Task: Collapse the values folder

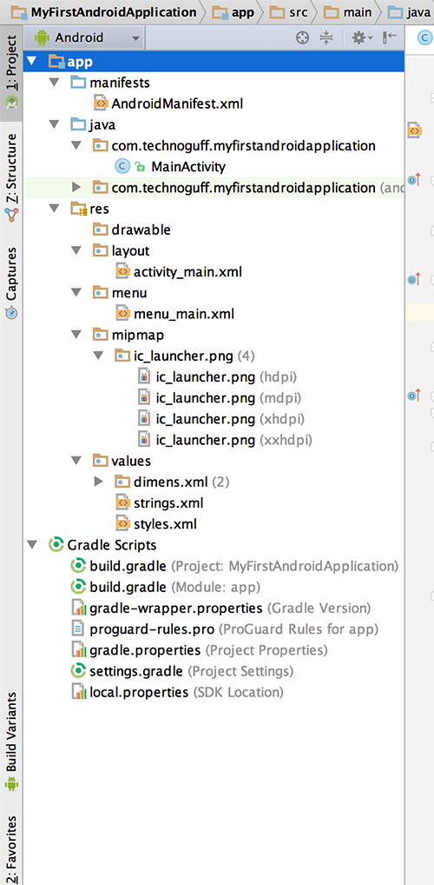Action: [76, 461]
